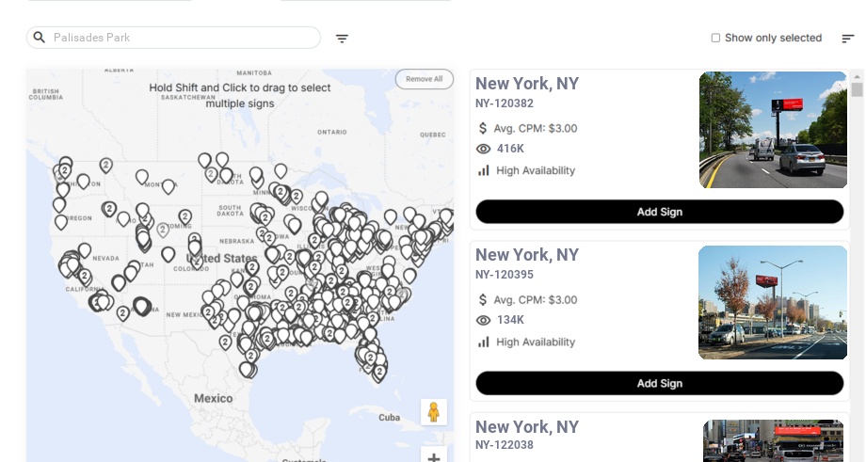Click the Avg. CPM dollar icon for NY-120382

point(483,128)
